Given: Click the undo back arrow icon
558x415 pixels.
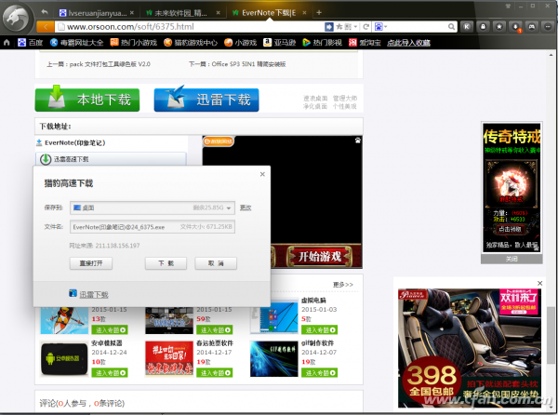Looking at the screenshot, I should [x=45, y=12].
